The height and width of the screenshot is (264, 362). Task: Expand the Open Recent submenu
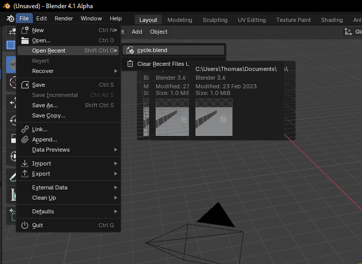68,51
